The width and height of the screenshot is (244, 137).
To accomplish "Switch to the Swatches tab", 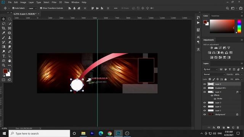I will pyautogui.click(x=215, y=16).
